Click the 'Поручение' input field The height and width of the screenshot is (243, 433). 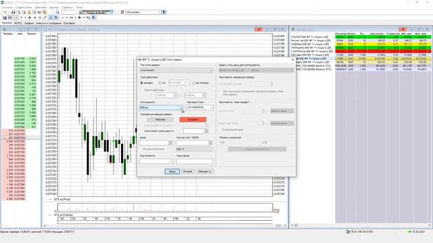[195, 161]
